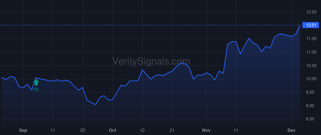Click the 12.50 price scale label
321x135 pixels.
pyautogui.click(x=311, y=12)
